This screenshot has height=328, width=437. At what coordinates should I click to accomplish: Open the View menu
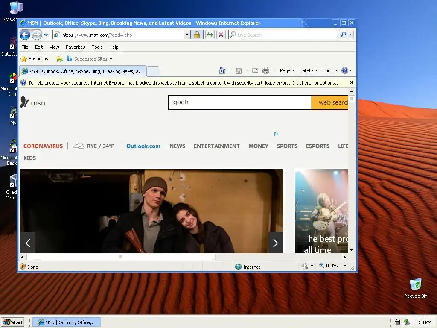point(54,47)
